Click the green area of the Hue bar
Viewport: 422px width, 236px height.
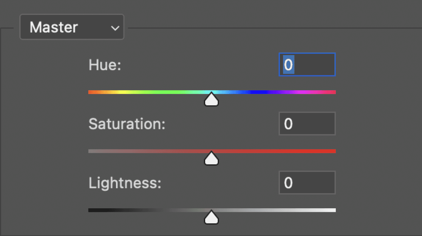[x=163, y=92]
